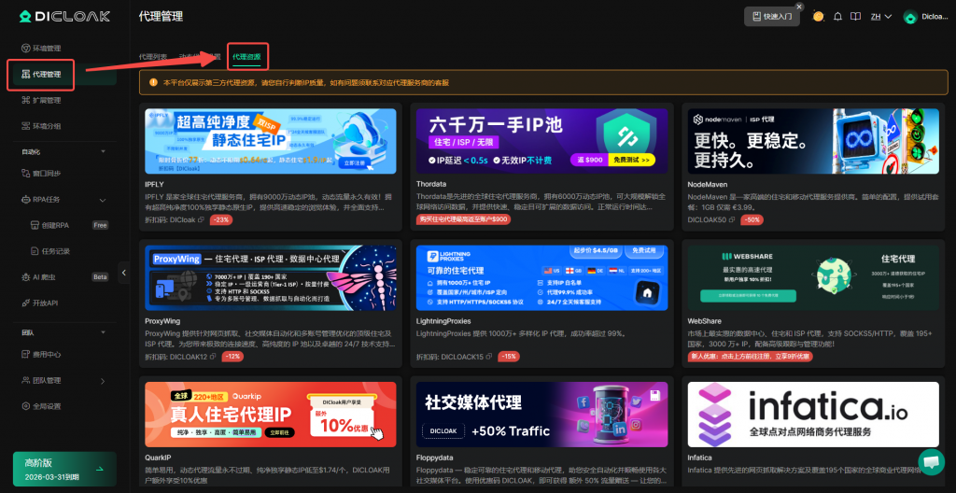Click the gold coin rewards icon
Screen dimensions: 956x493
coord(818,16)
